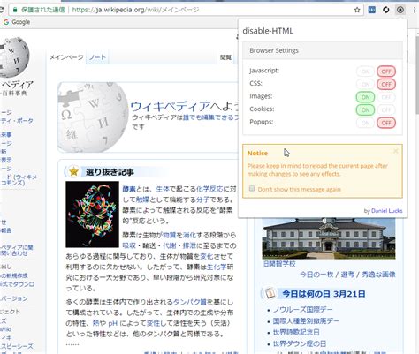The width and height of the screenshot is (419, 354).
Task: Open the 生化学 link
Action: click(217, 267)
